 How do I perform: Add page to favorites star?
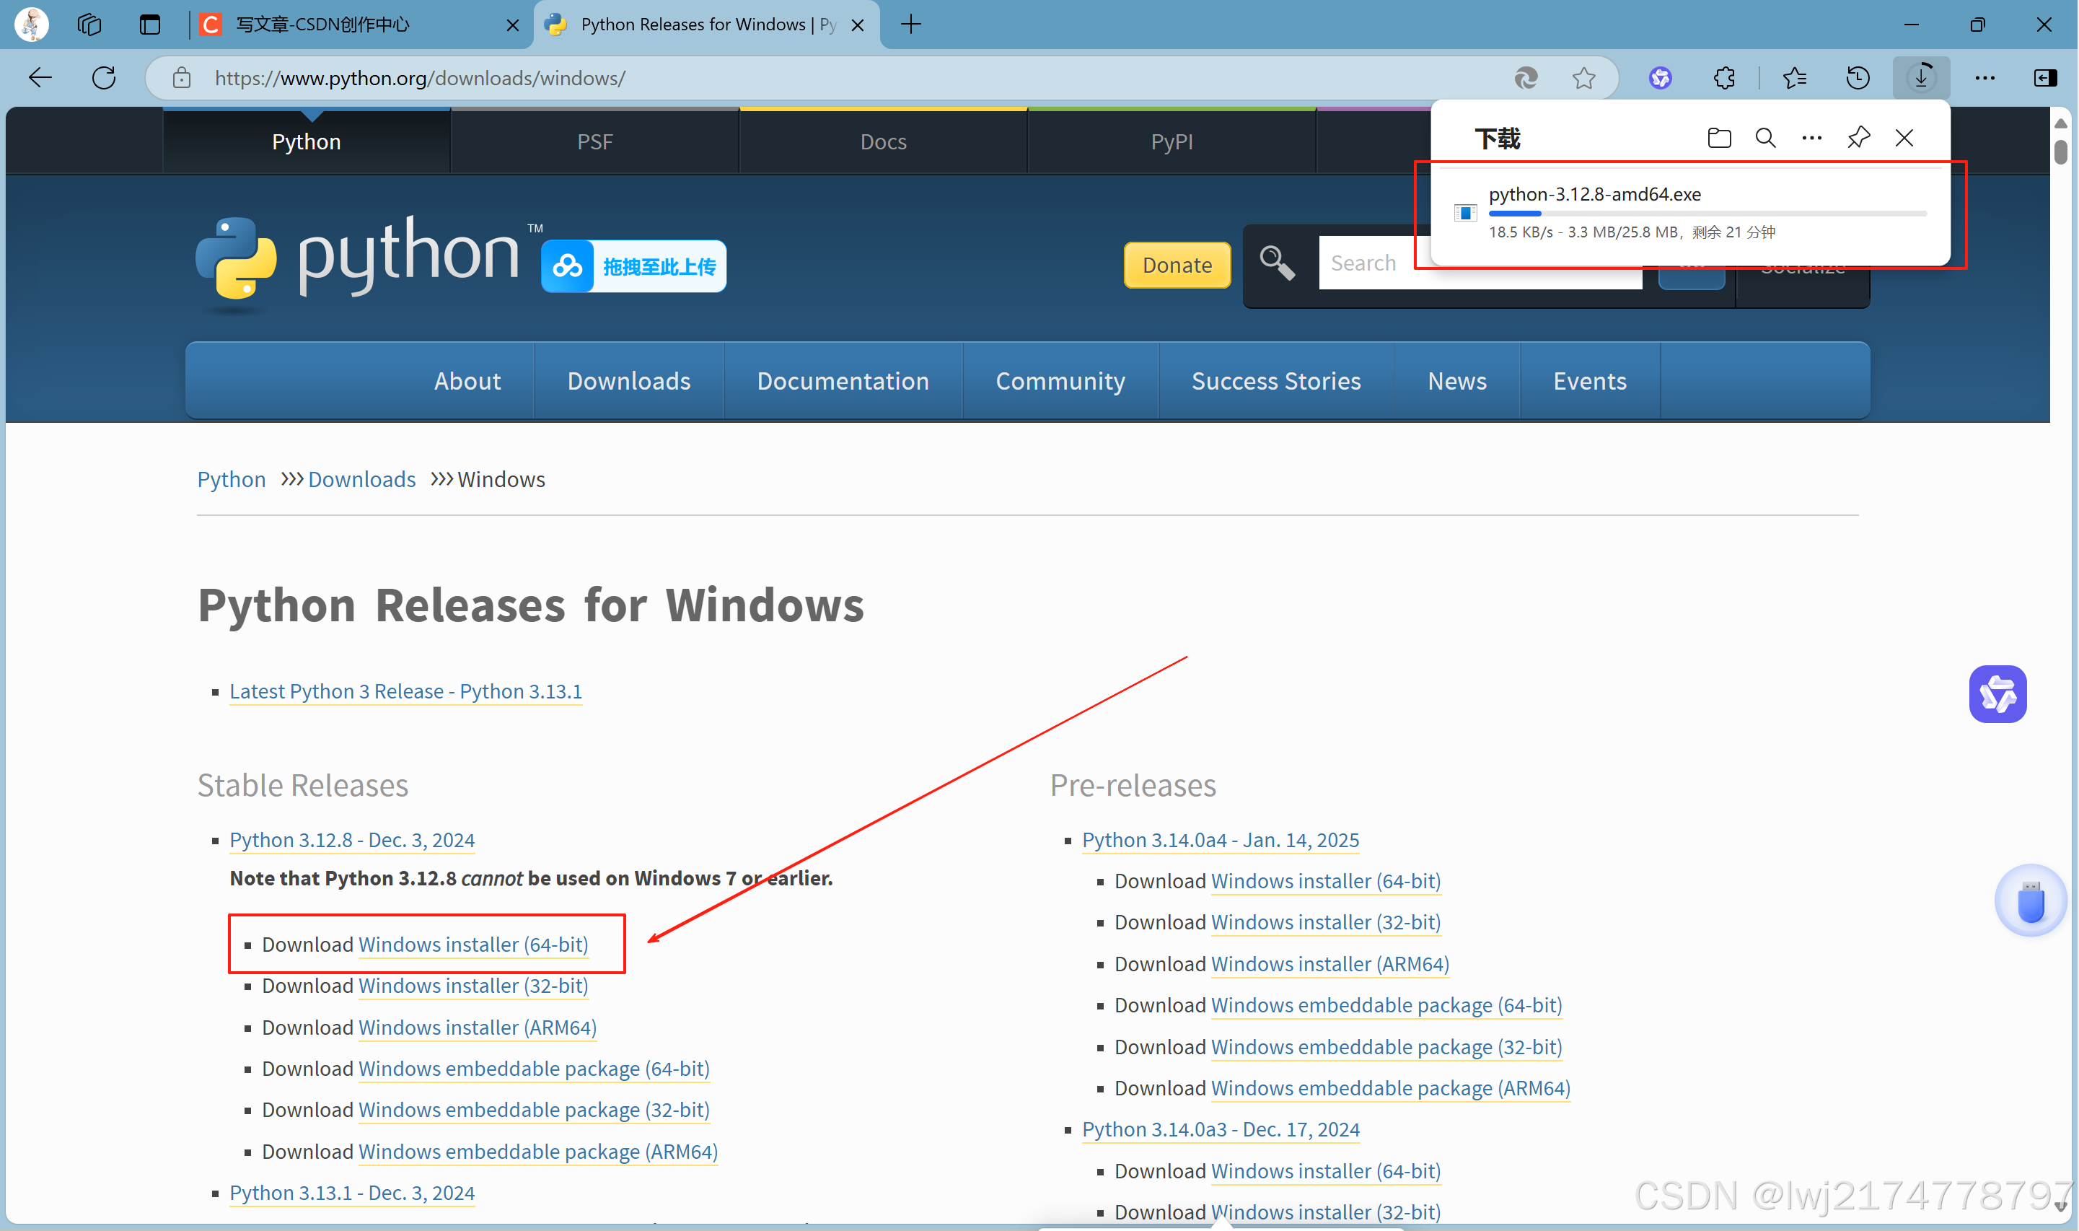pyautogui.click(x=1583, y=78)
